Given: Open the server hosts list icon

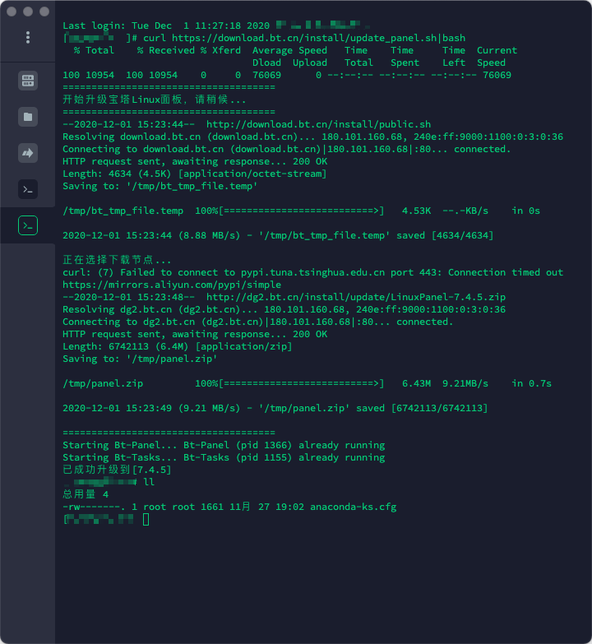Looking at the screenshot, I should [x=28, y=81].
